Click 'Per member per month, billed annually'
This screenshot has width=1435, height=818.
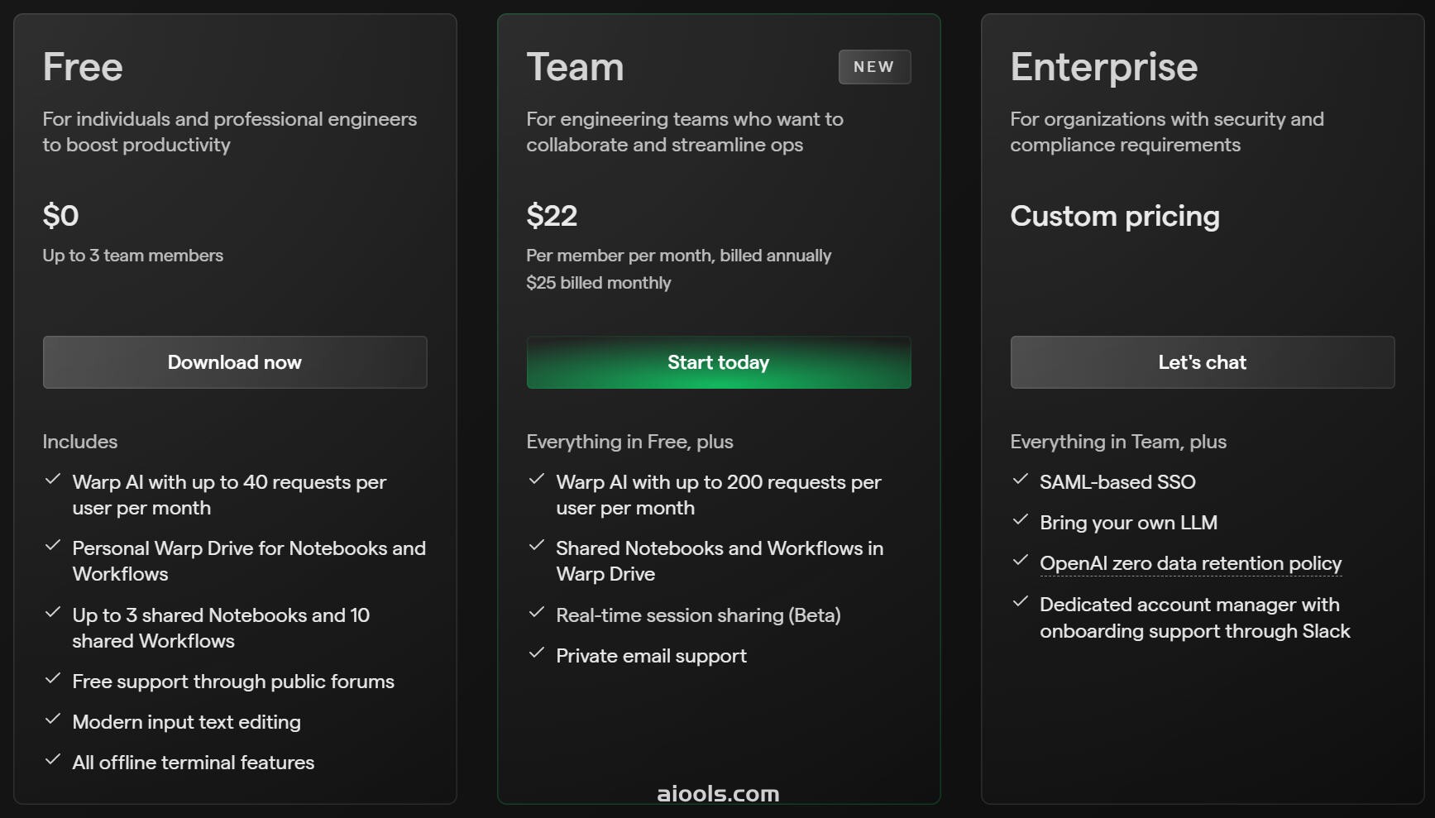[679, 256]
